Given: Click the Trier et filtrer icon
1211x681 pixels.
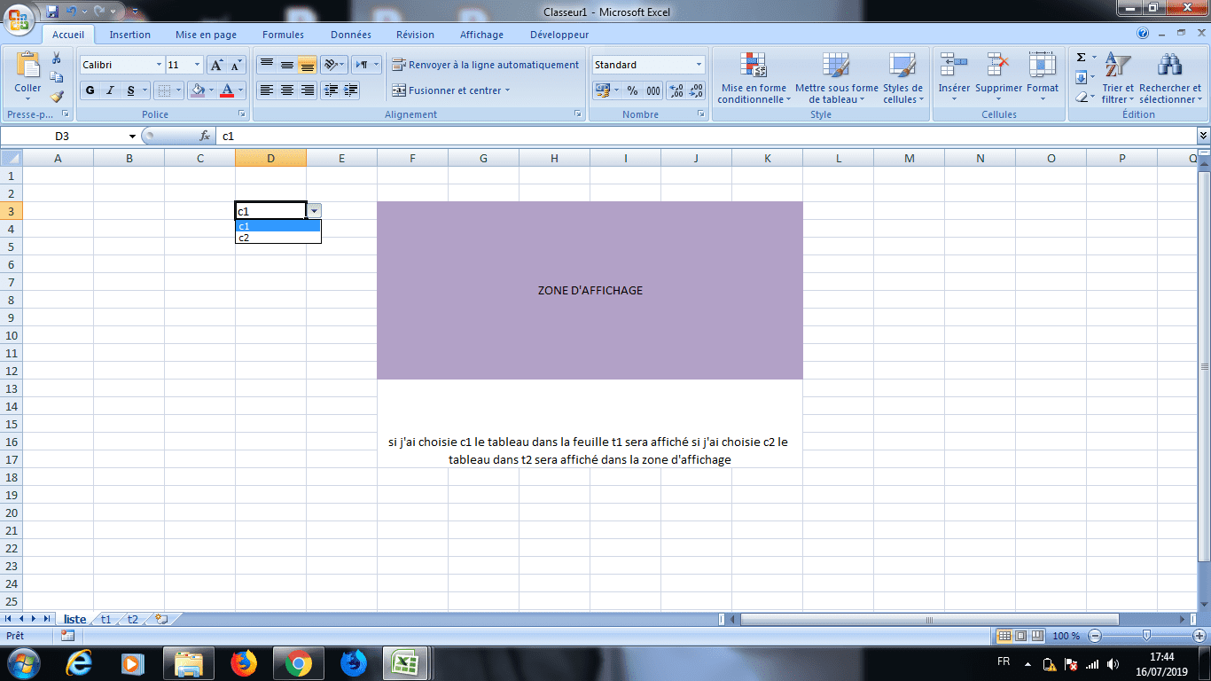Looking at the screenshot, I should click(1118, 78).
